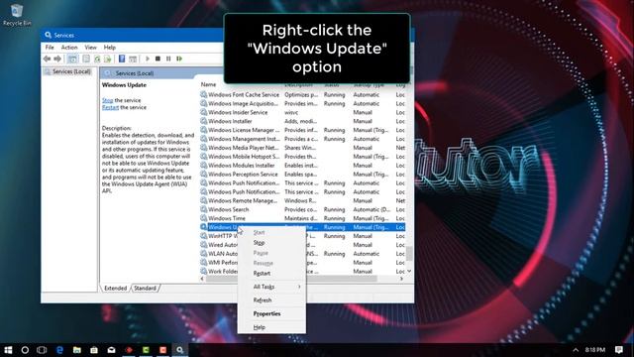Click the gear icon beside Windows Installer
The height and width of the screenshot is (357, 634).
pos(204,121)
